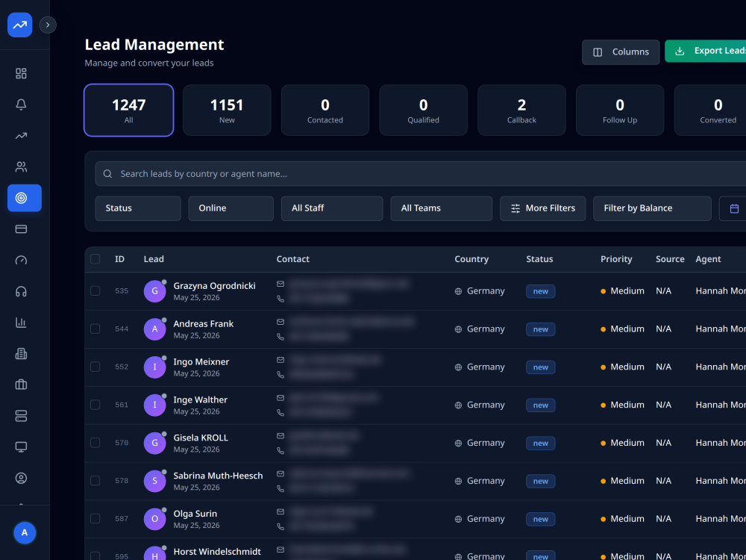Open the Status filter dropdown
746x560 pixels.
tap(138, 208)
